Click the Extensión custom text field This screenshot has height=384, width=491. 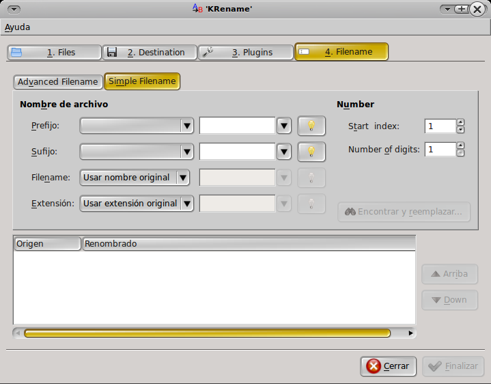click(237, 204)
